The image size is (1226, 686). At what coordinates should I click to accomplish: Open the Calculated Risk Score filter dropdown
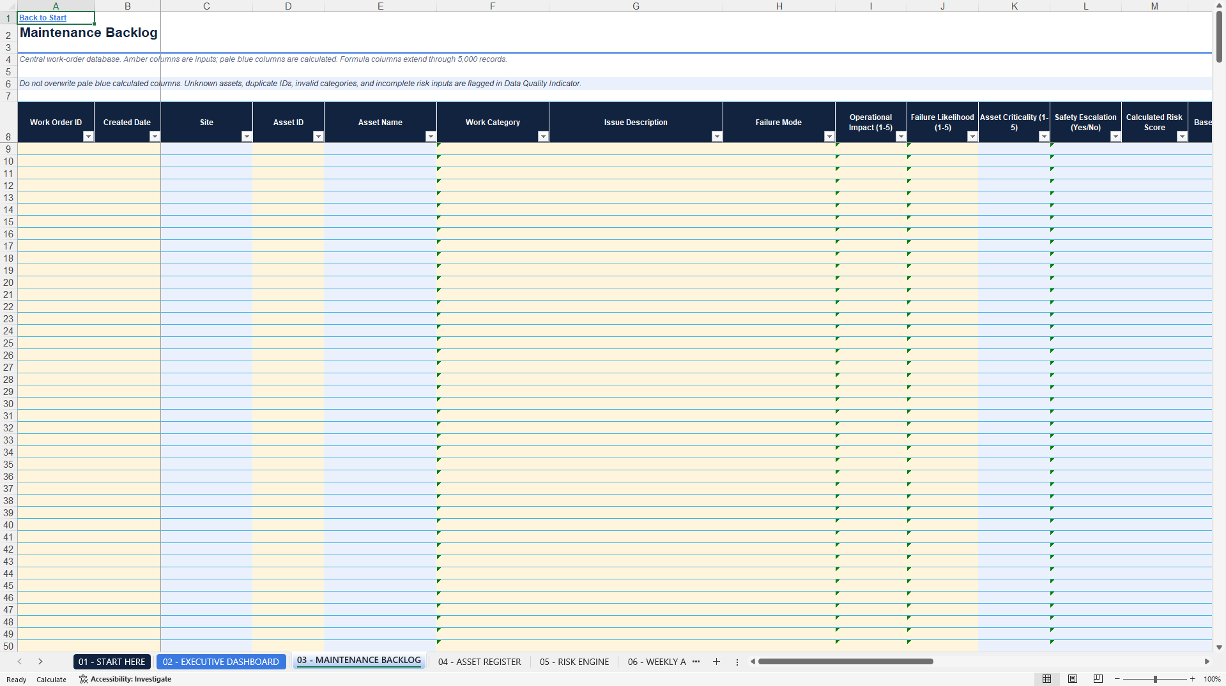(x=1182, y=137)
